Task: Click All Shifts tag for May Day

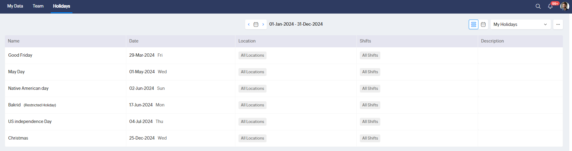Action: coord(370,72)
